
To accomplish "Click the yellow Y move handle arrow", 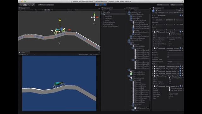I will [x=60, y=20].
